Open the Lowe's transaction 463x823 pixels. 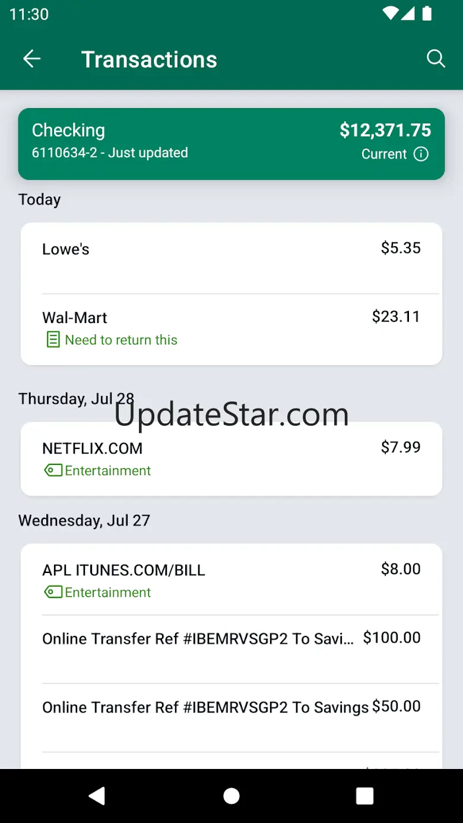pyautogui.click(x=231, y=259)
